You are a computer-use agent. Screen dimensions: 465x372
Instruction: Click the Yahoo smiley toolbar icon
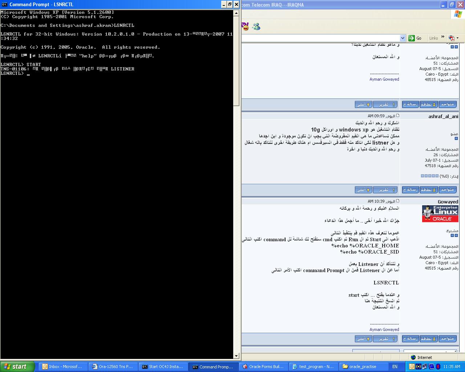pyautogui.click(x=245, y=27)
